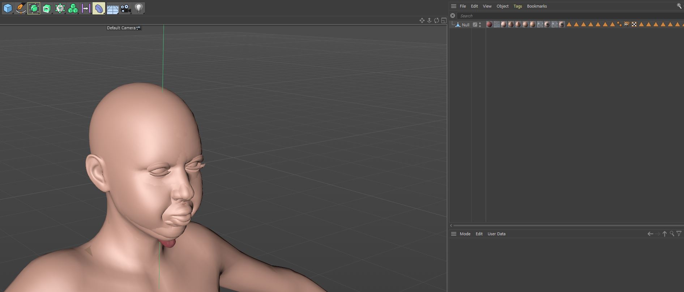684x292 pixels.
Task: Open the Tags menu
Action: [518, 6]
